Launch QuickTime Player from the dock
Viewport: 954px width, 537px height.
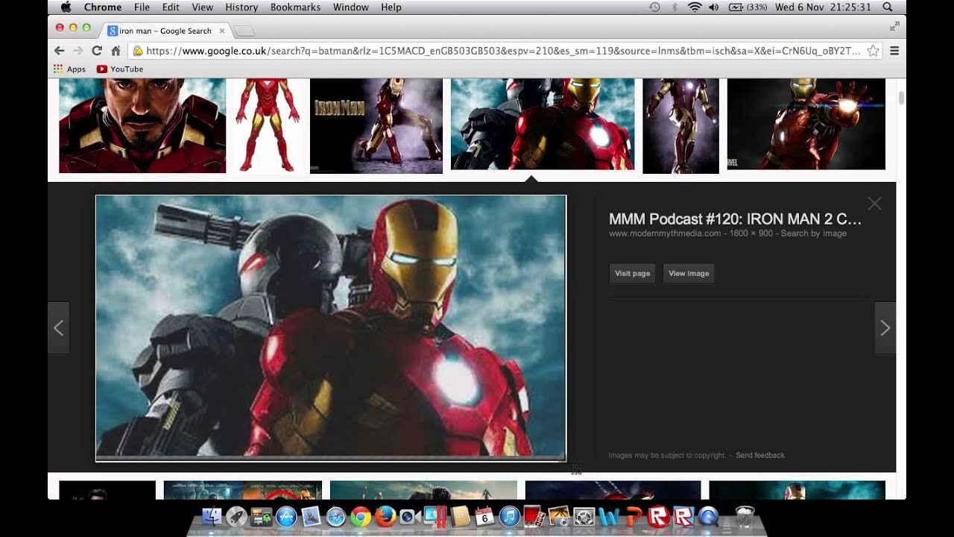[x=708, y=516]
